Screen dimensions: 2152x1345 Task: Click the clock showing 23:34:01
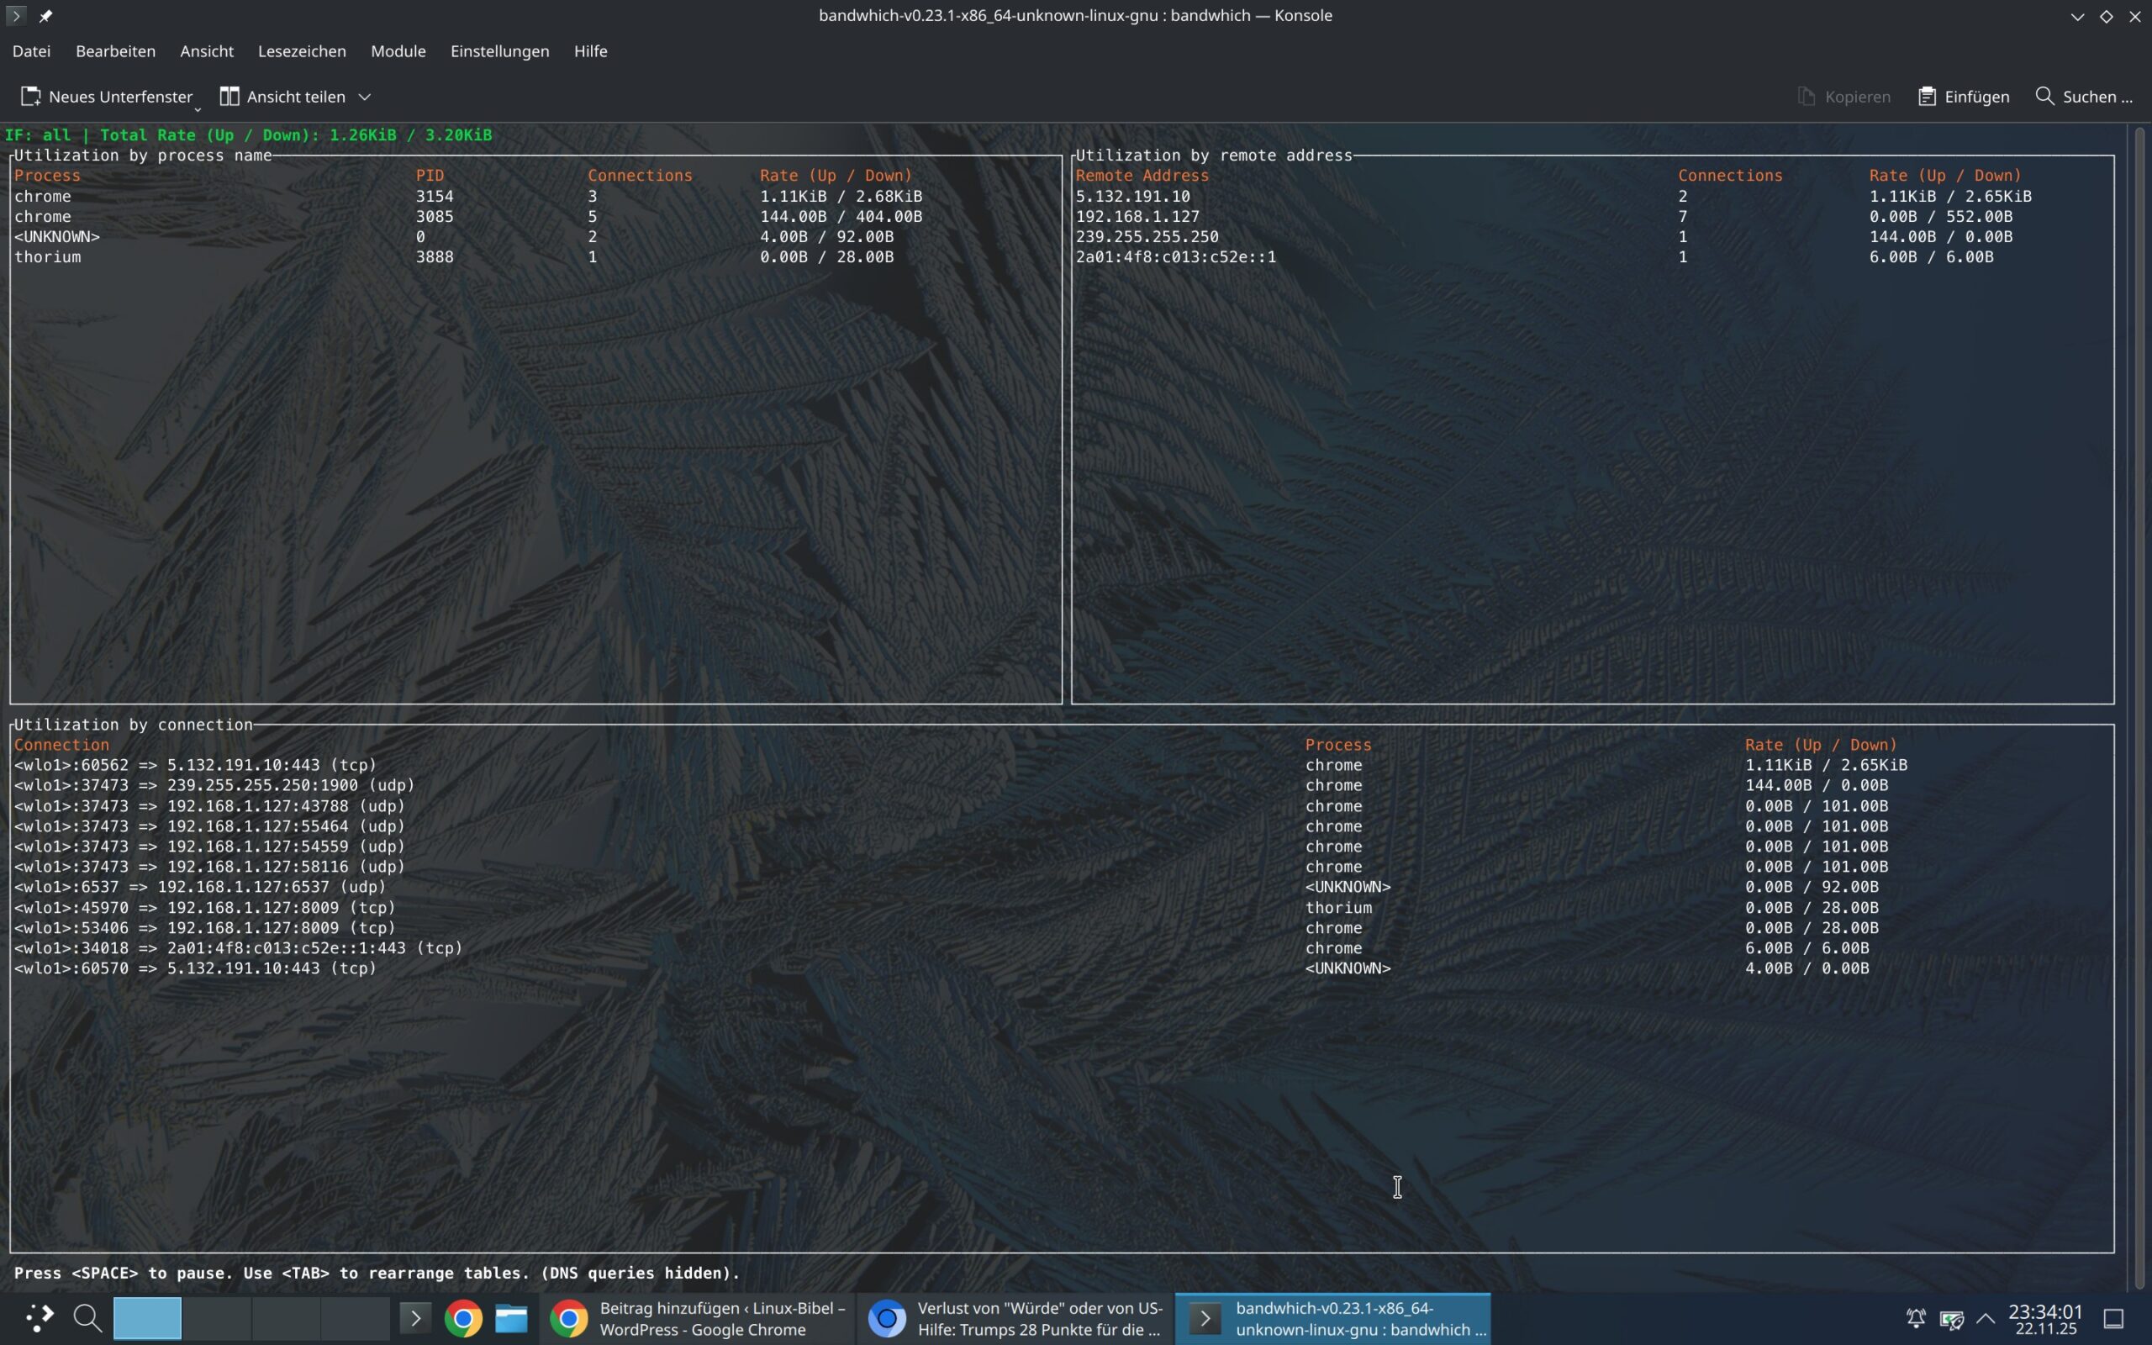pyautogui.click(x=2044, y=1317)
